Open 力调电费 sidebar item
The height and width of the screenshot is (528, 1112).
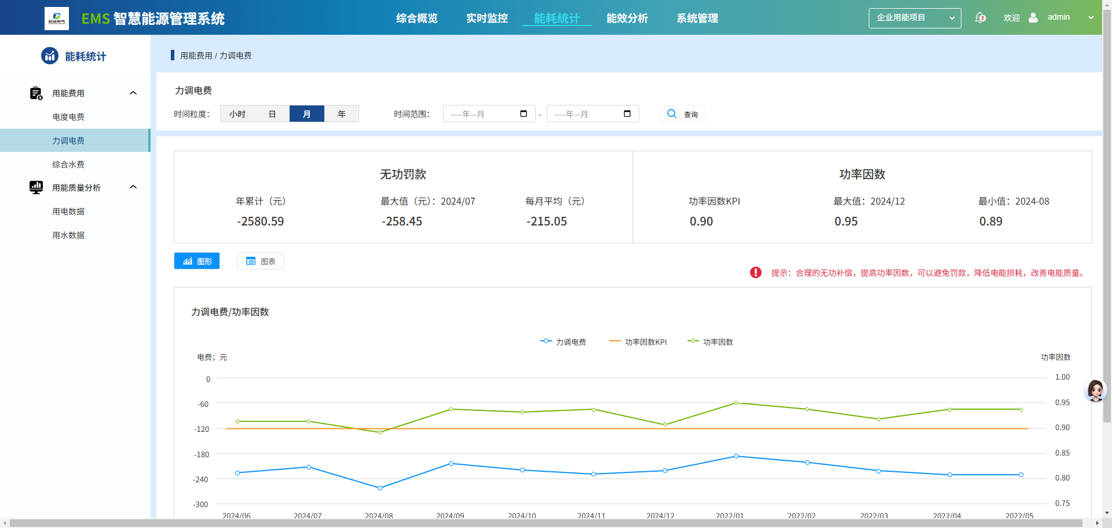75,140
